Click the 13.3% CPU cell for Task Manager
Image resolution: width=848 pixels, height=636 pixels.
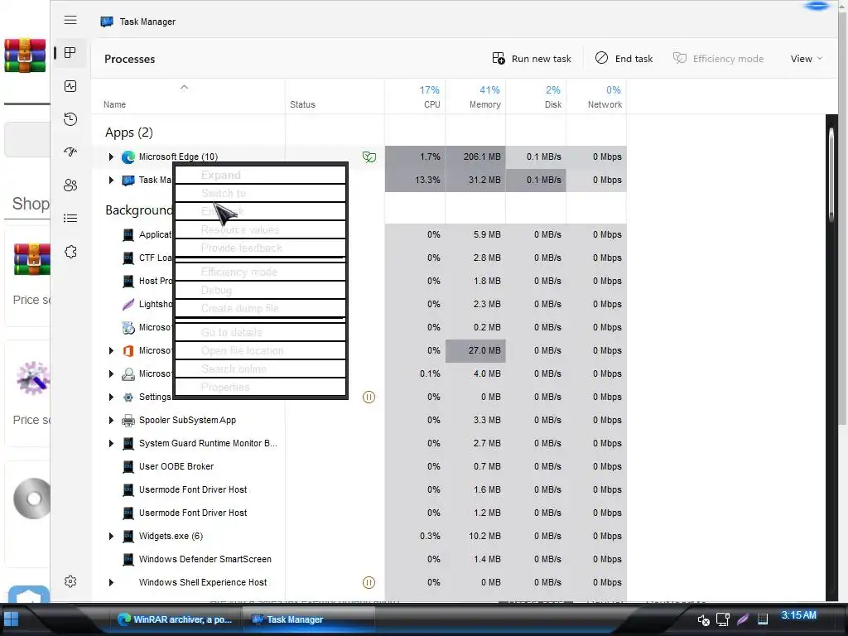[415, 180]
